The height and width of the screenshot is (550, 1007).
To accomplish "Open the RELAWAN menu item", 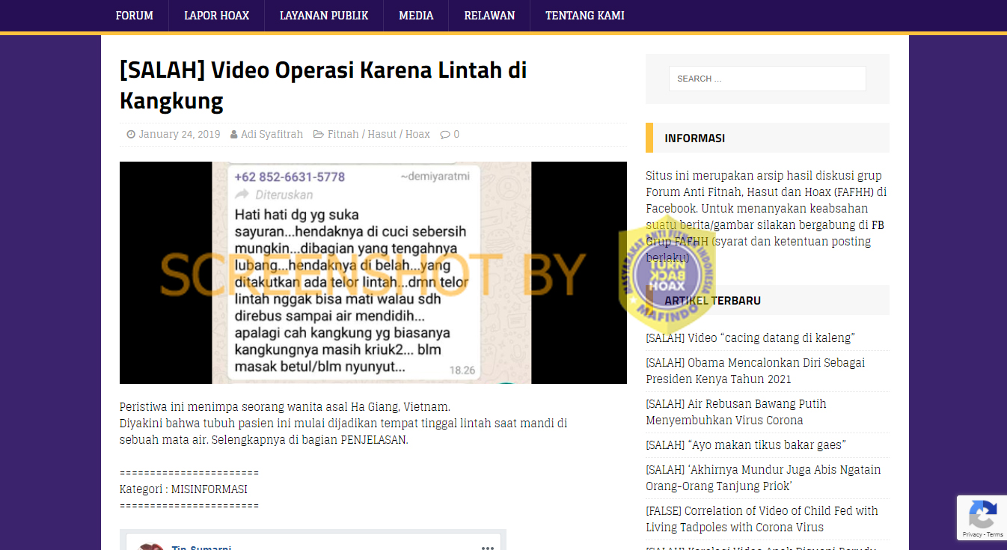I will [x=489, y=16].
